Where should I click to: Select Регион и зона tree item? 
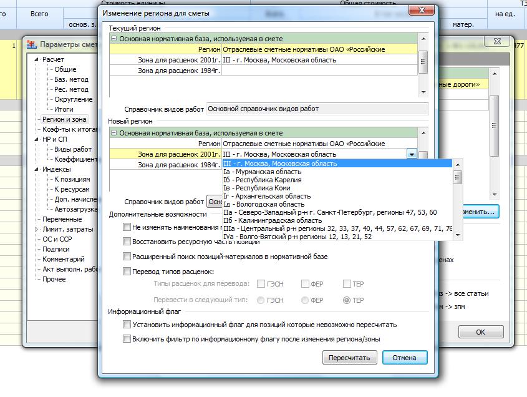(x=64, y=119)
